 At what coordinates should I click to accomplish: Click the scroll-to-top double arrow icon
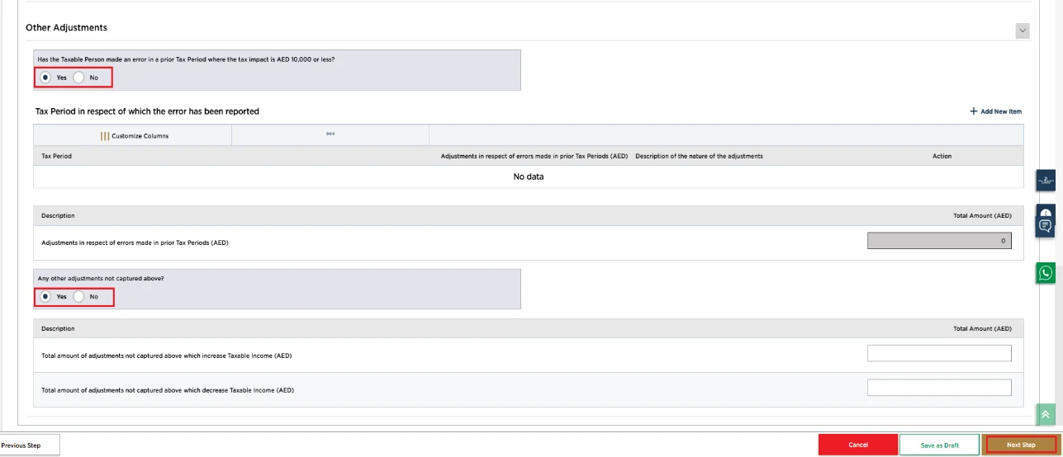click(1046, 415)
